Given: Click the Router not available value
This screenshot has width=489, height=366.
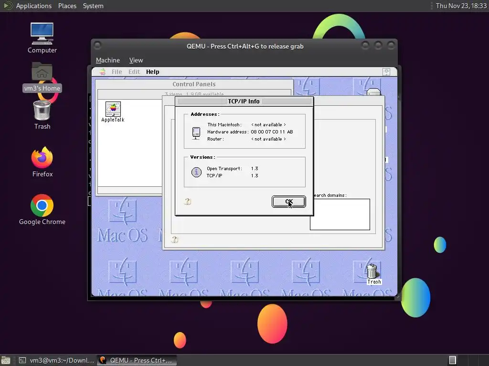Looking at the screenshot, I should [x=268, y=139].
